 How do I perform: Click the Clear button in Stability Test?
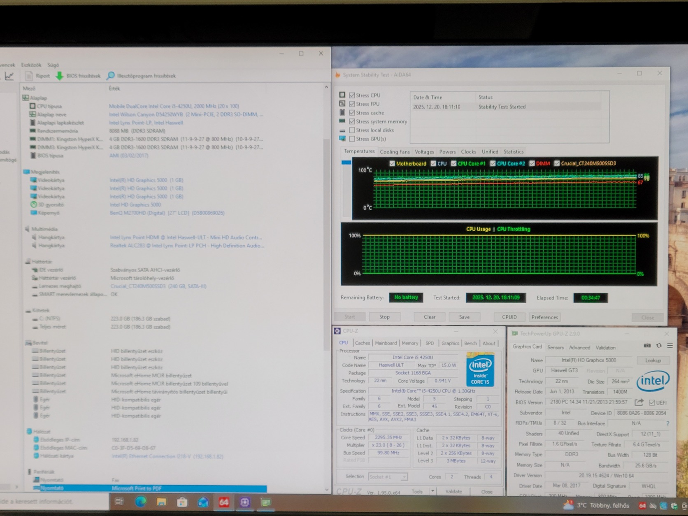coord(430,317)
